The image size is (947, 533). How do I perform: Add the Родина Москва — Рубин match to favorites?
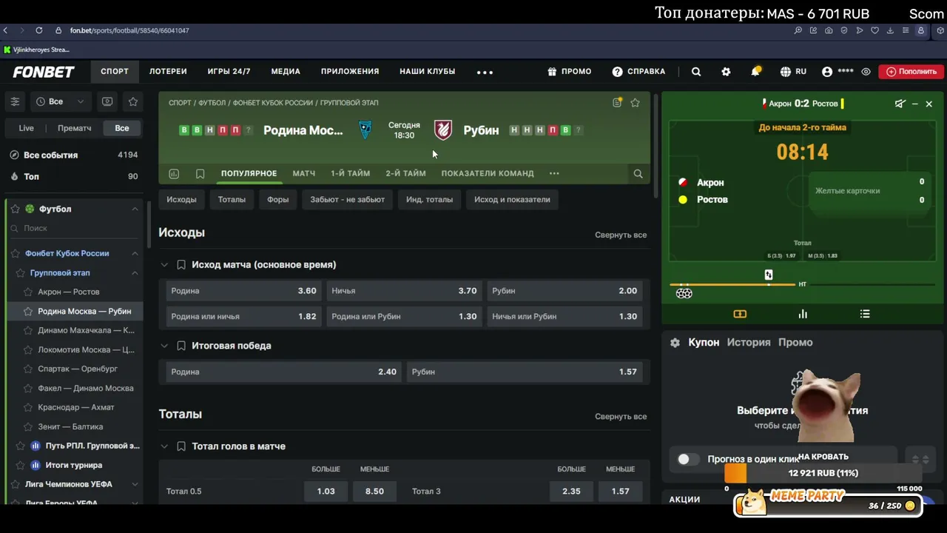point(635,103)
